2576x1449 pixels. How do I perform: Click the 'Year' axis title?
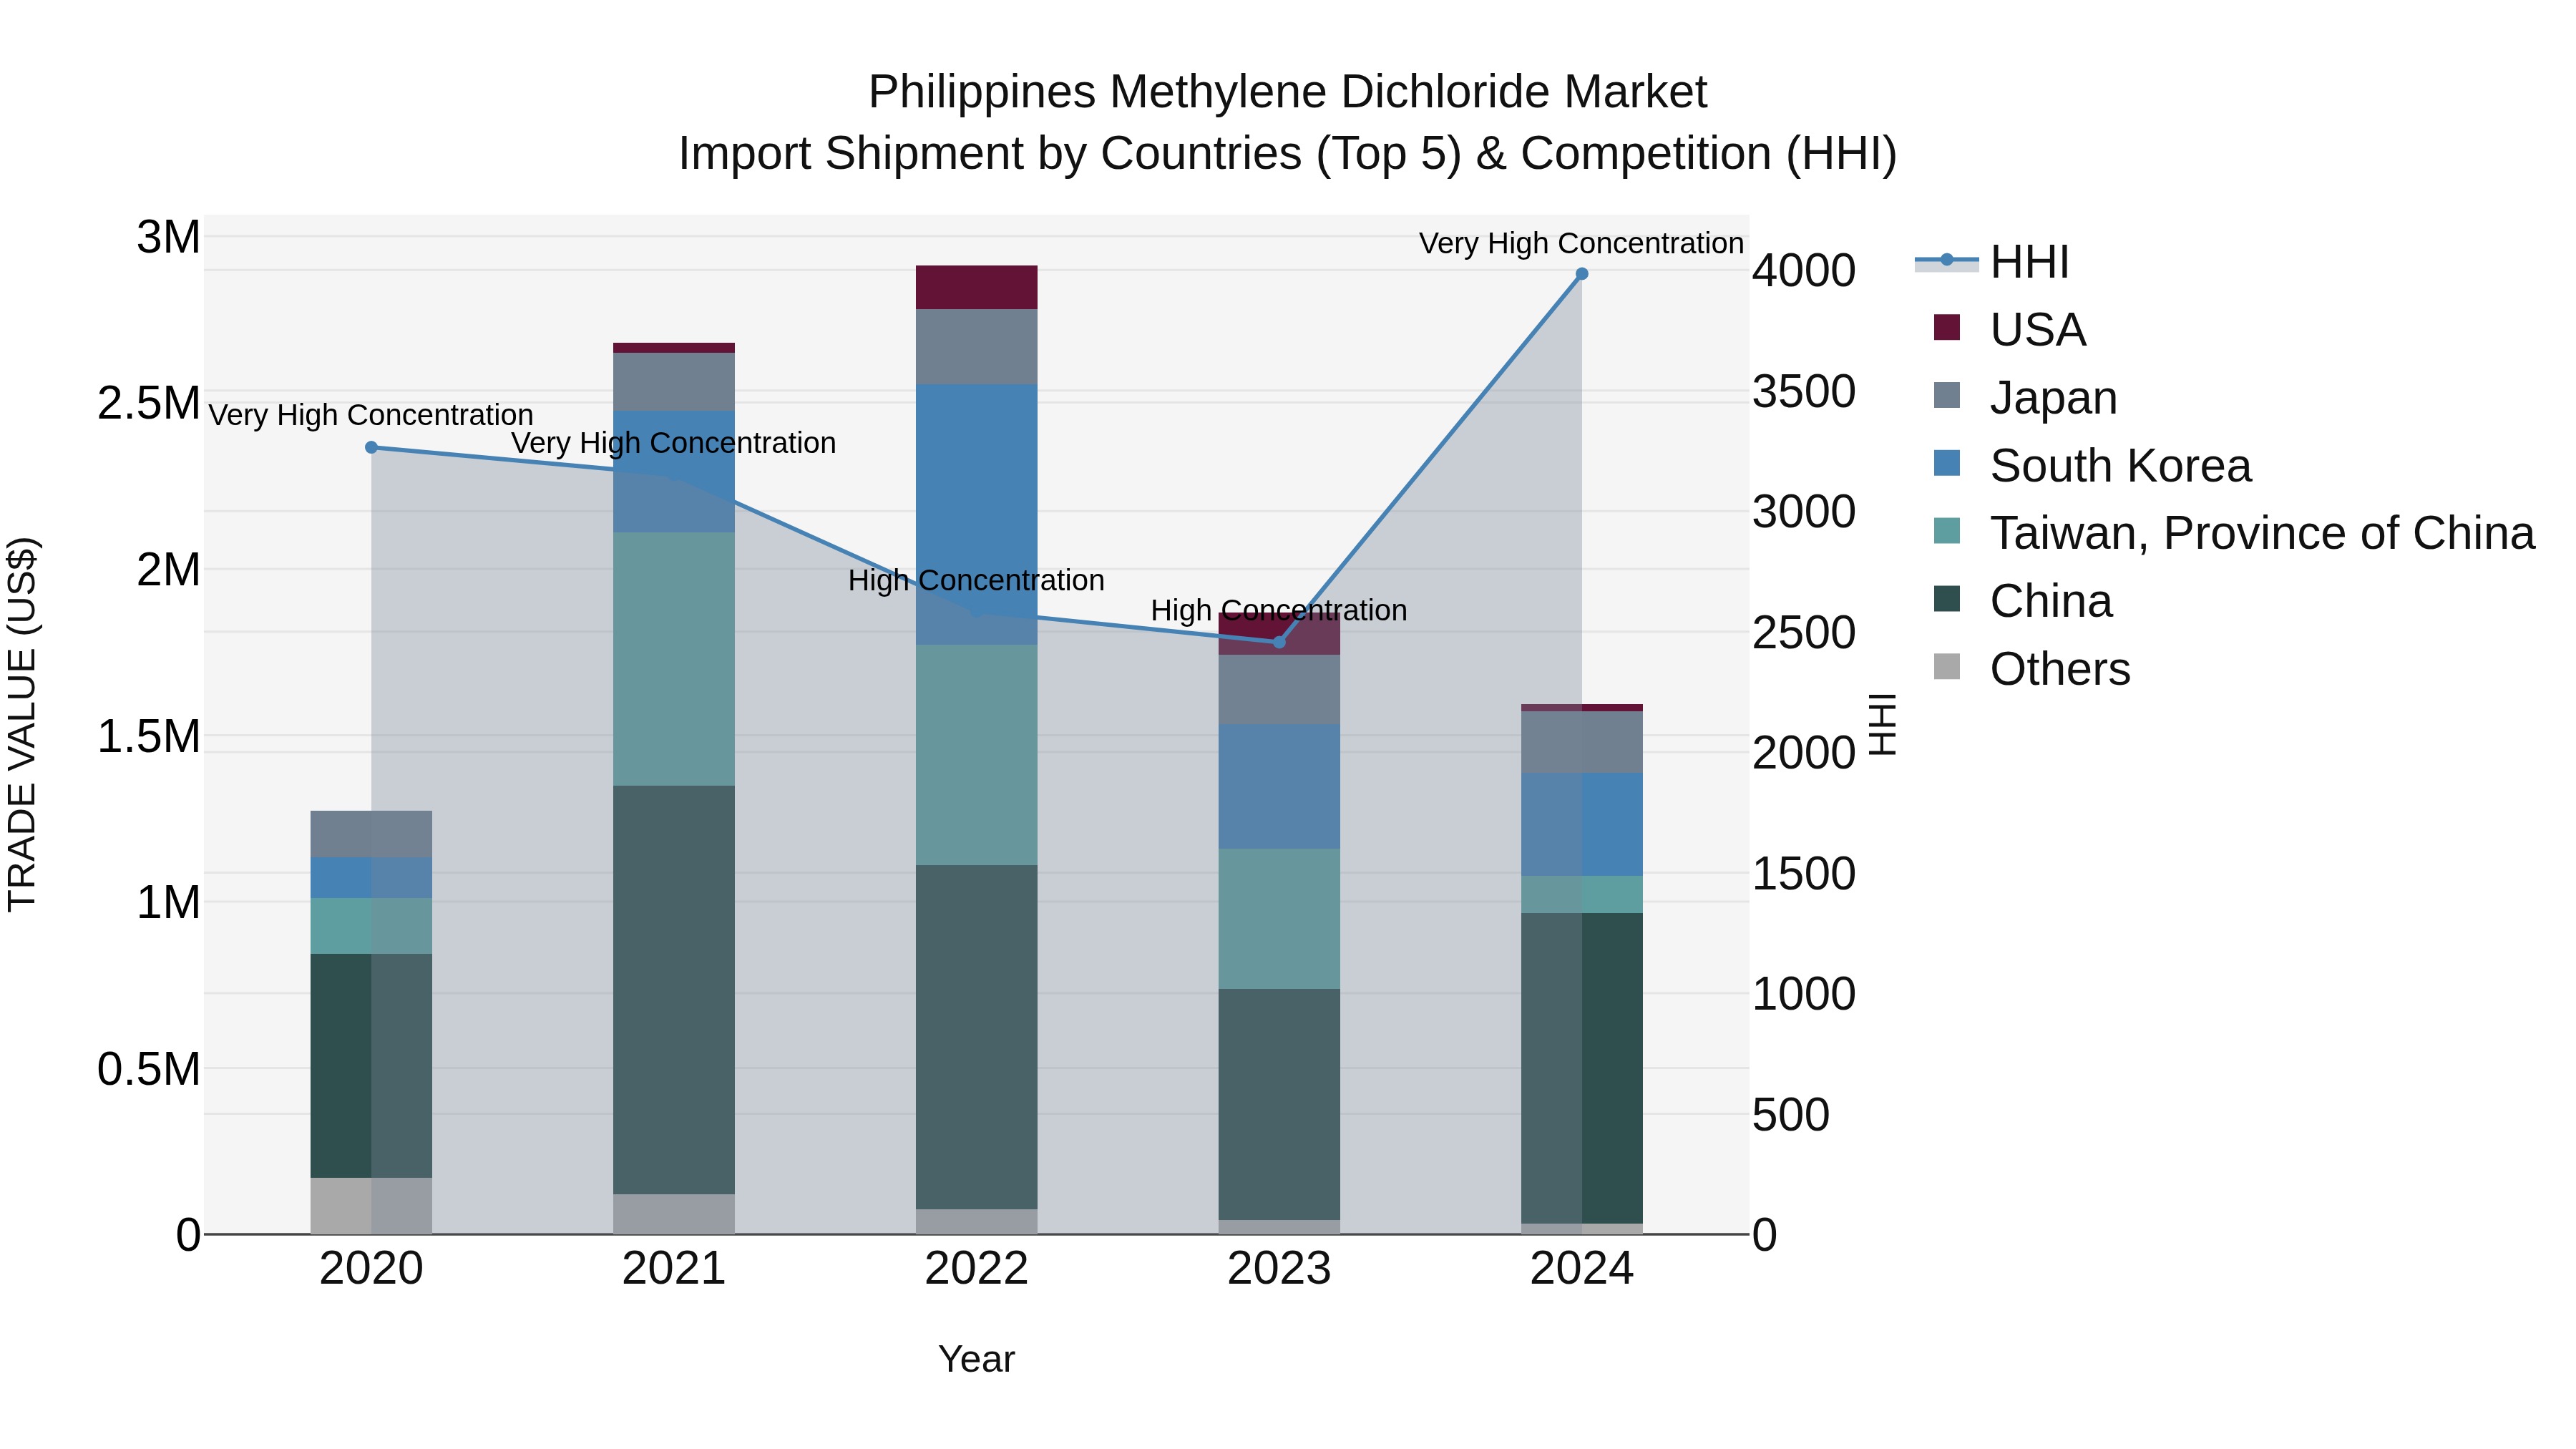977,1359
